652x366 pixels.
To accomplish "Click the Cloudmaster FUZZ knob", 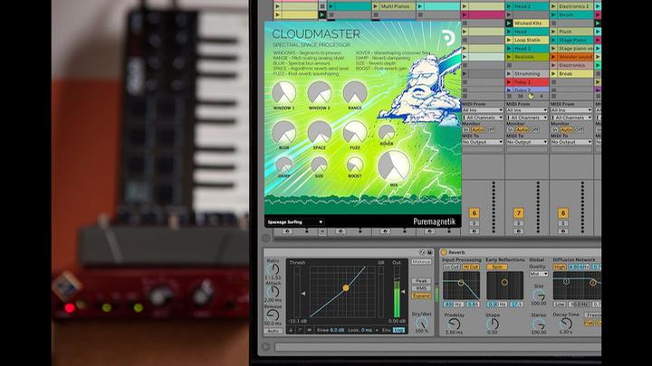I will point(355,132).
